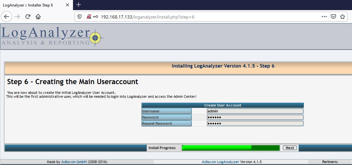
Task: Click into the Username field
Action: coord(255,111)
